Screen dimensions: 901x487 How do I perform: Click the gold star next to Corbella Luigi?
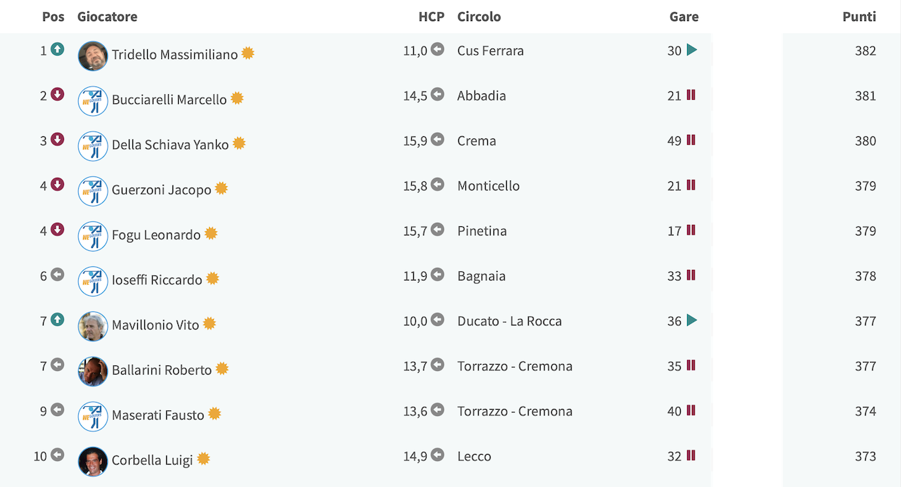[x=203, y=459]
